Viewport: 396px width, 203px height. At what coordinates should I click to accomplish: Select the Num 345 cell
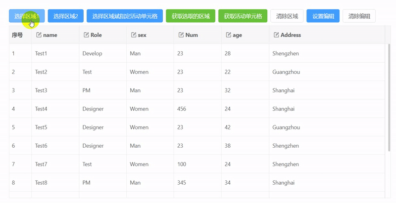(x=198, y=183)
